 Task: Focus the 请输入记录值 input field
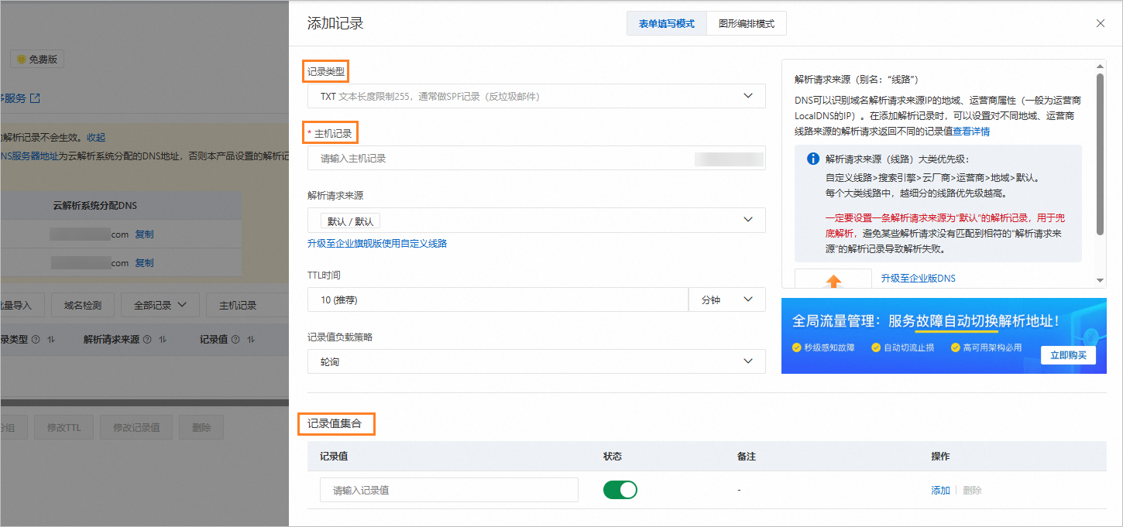pyautogui.click(x=449, y=490)
